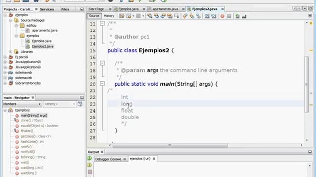Collapse the edificio package node

[16, 26]
